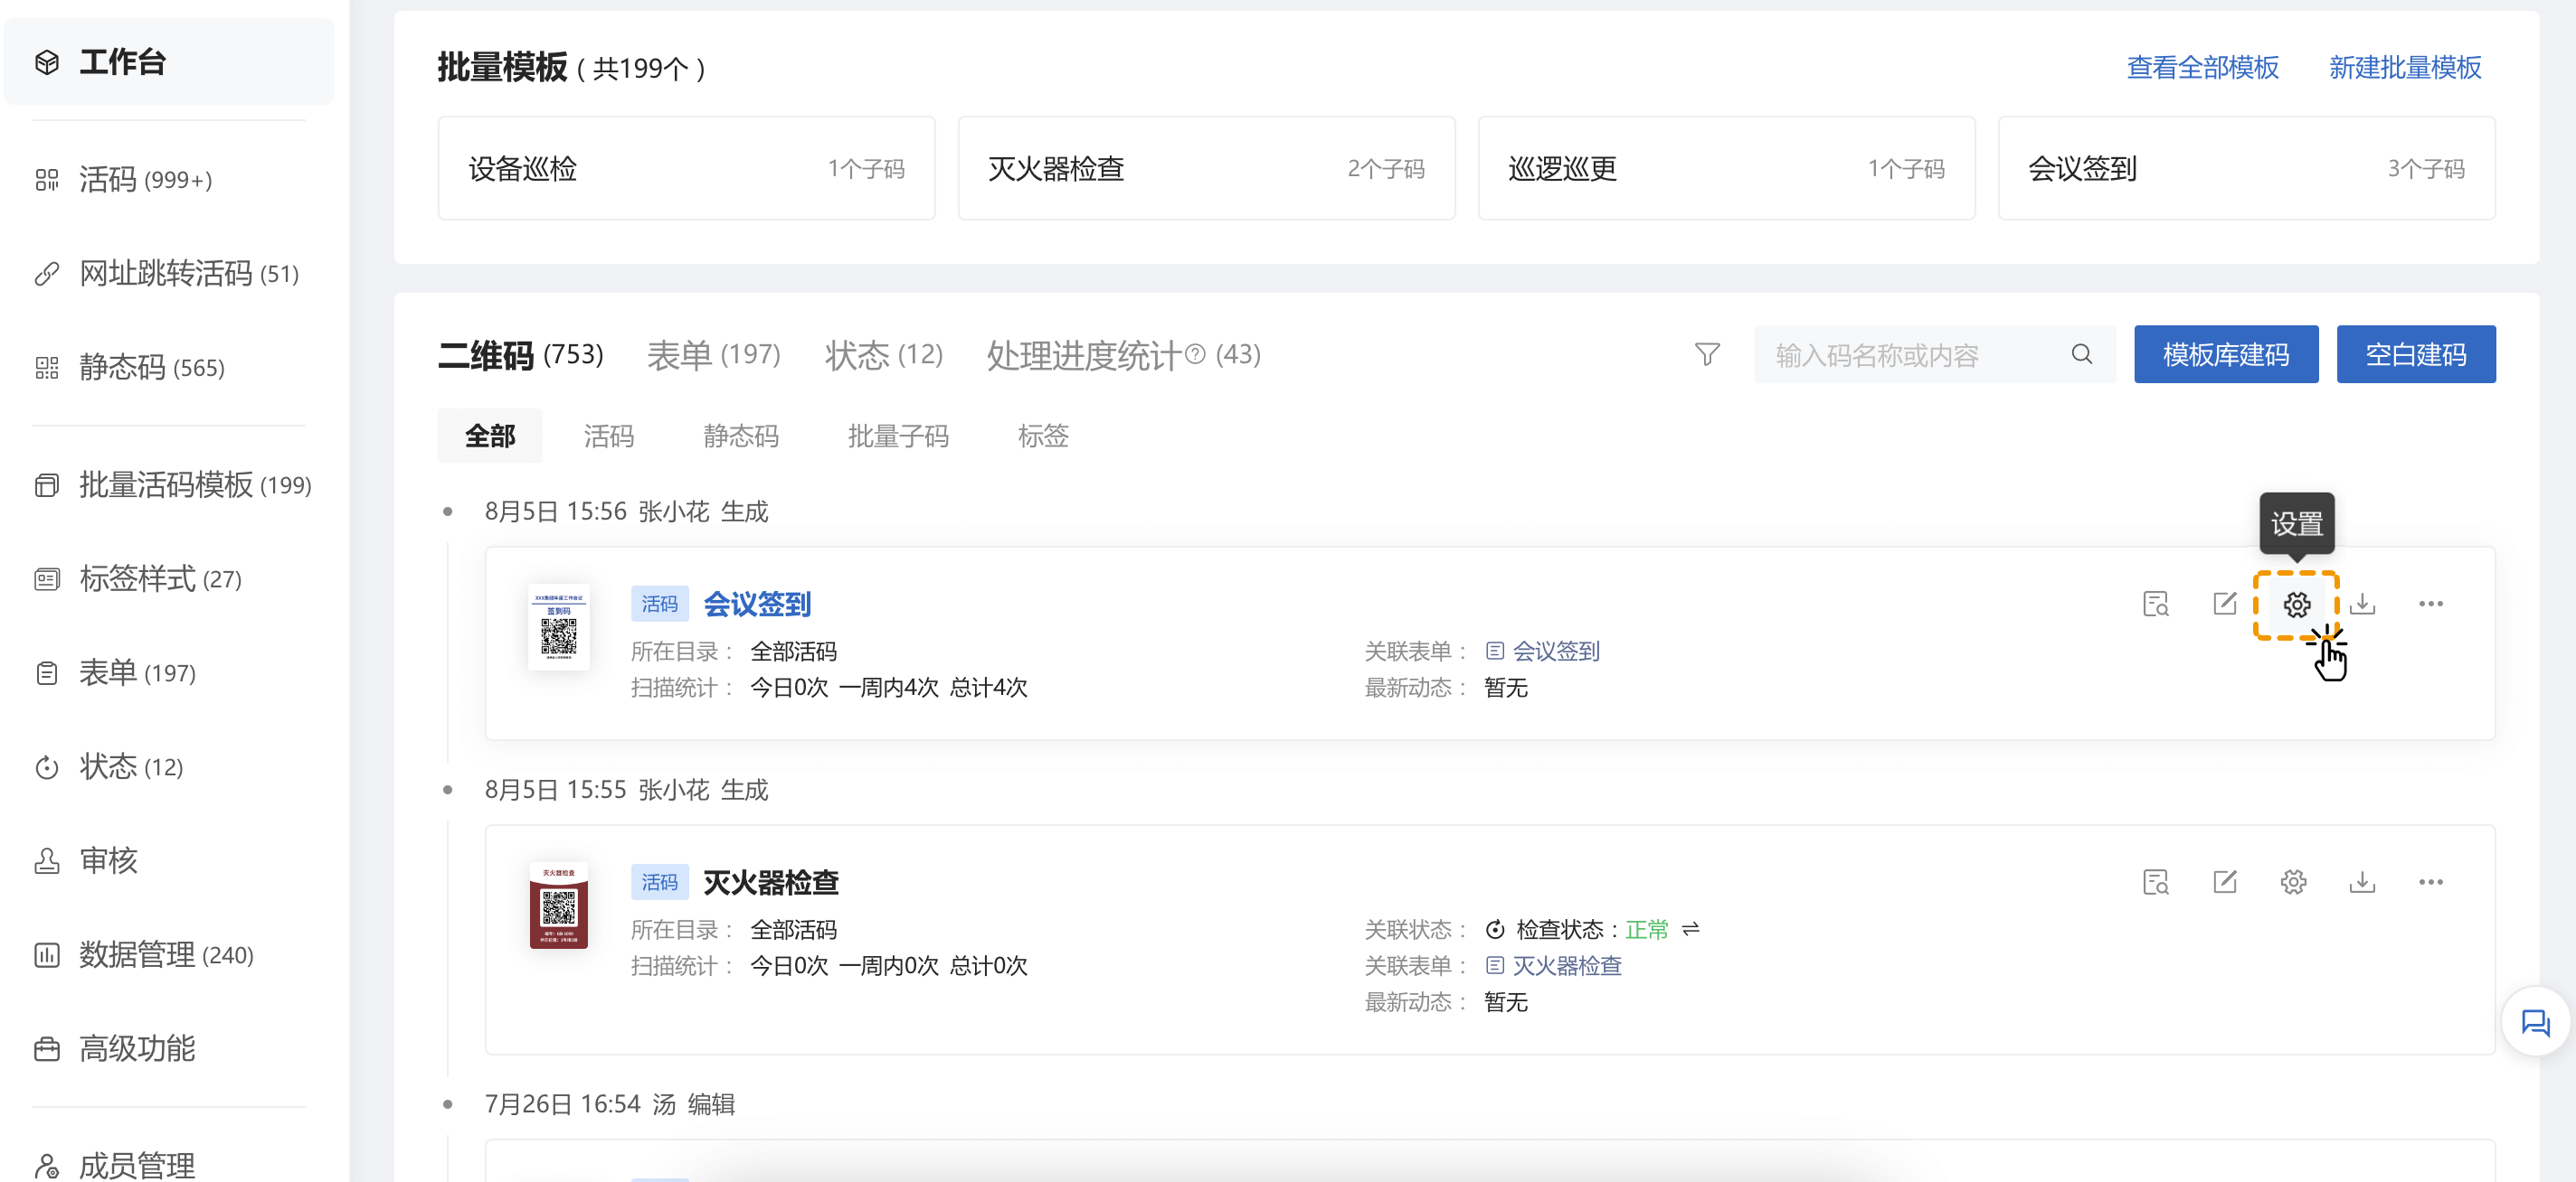Switch to the 表单 (197) top tab
This screenshot has height=1182, width=2576.
[713, 355]
